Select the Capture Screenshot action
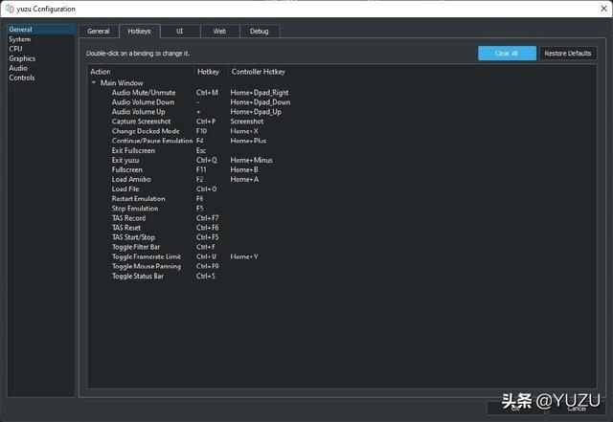 pos(141,122)
